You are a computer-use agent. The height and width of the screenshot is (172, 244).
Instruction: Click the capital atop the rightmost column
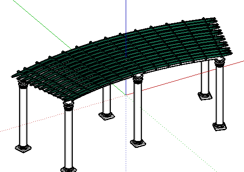tap(220, 62)
